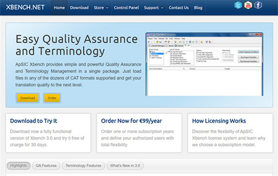Click the 'Discover the flexibility of ApSIC' text
Image resolution: width=278 pixels, height=176 pixels.
(229, 138)
